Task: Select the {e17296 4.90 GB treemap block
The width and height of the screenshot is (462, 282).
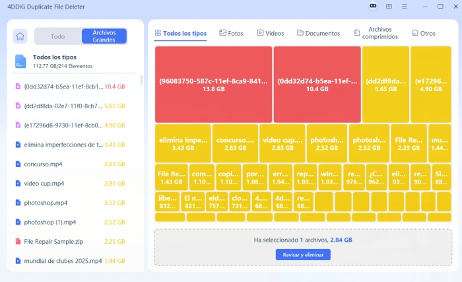Action: [431, 85]
